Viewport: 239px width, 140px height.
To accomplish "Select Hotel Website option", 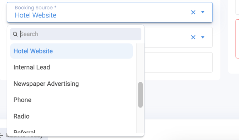I will [x=71, y=51].
